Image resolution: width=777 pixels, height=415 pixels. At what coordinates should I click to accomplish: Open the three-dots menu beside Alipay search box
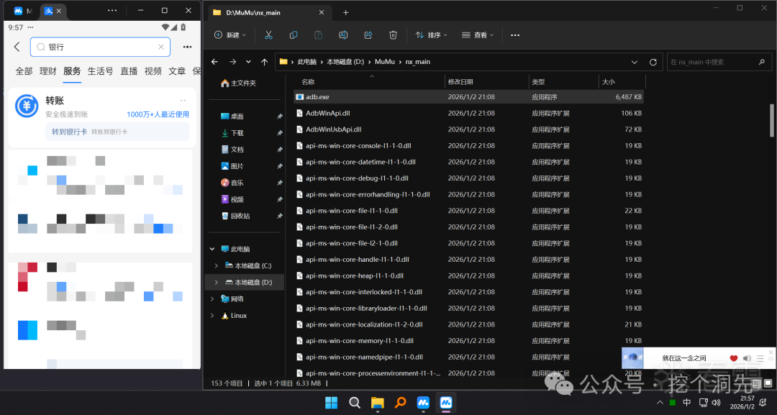click(x=187, y=47)
